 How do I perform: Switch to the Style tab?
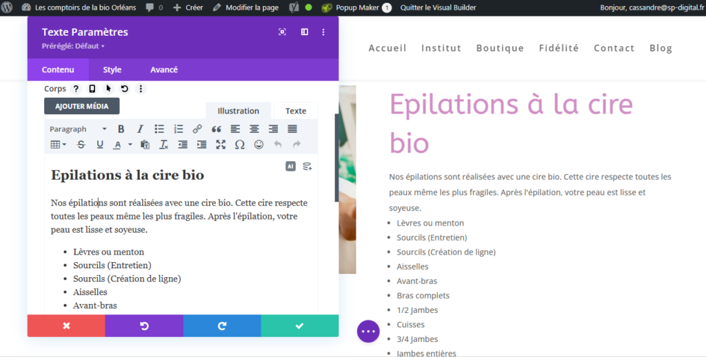(112, 69)
